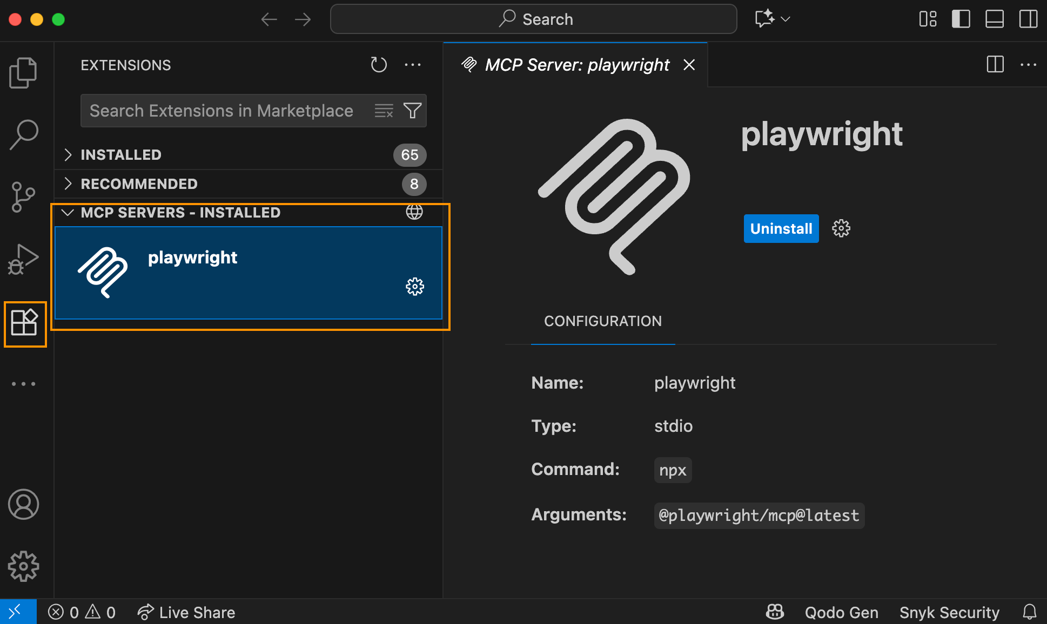This screenshot has height=624, width=1047.
Task: Refresh the Extensions list
Action: 379,65
